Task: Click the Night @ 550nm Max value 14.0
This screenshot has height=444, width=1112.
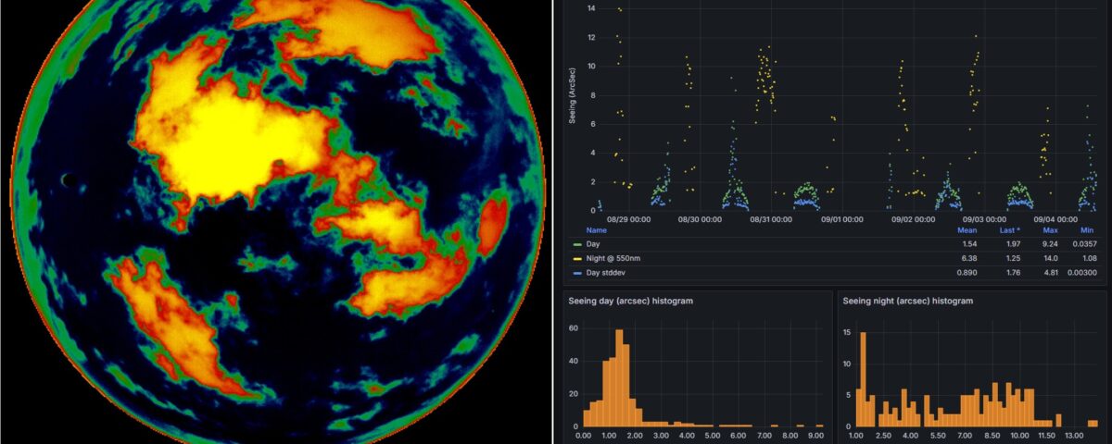Action: click(1051, 259)
